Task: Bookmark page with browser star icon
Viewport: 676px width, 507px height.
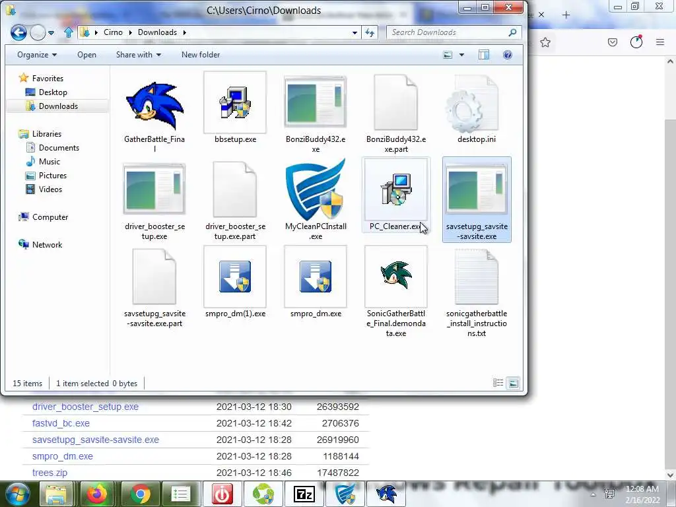Action: click(x=545, y=42)
